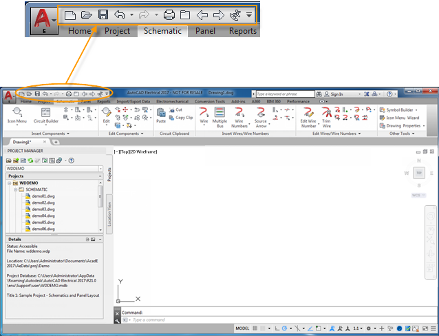Screen dimensions: 439x336
Task: Click Open folder icon in enlarged callout
Action: (87, 14)
